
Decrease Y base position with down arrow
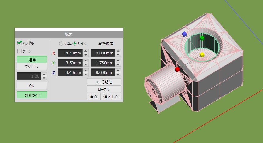(x=118, y=64)
